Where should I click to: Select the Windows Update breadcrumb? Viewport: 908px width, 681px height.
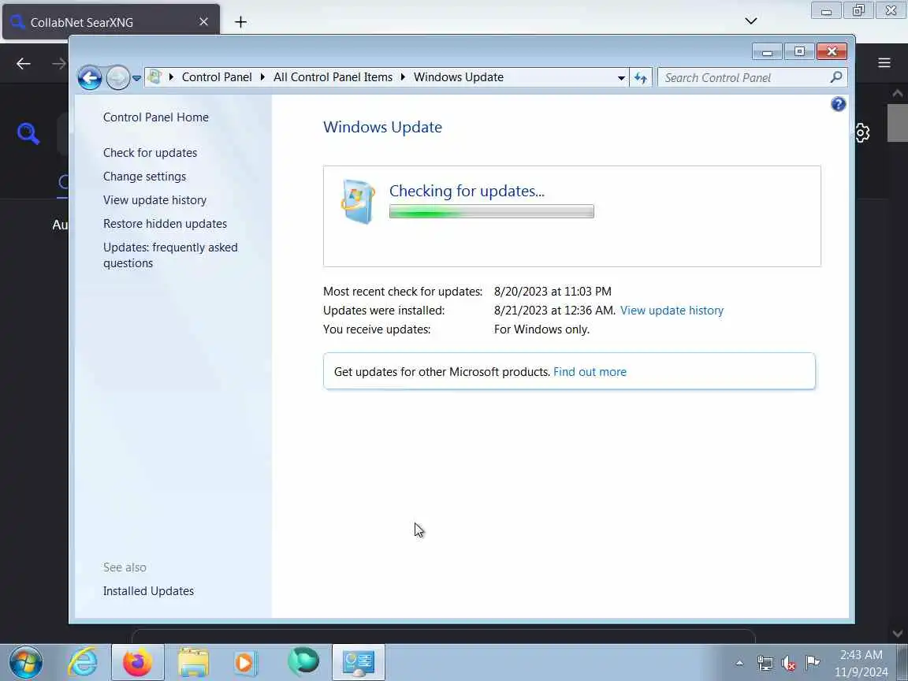pyautogui.click(x=458, y=77)
